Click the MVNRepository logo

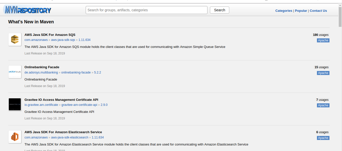28,10
